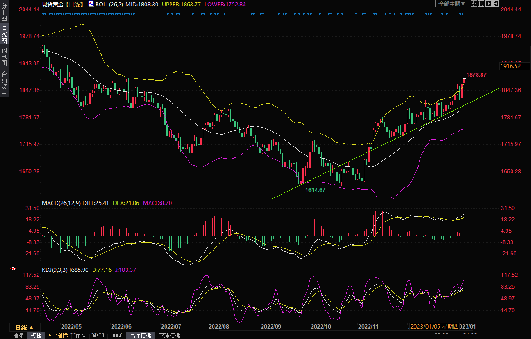The width and height of the screenshot is (531, 339).
Task: Click the K:85.90 value
Action: [79, 270]
